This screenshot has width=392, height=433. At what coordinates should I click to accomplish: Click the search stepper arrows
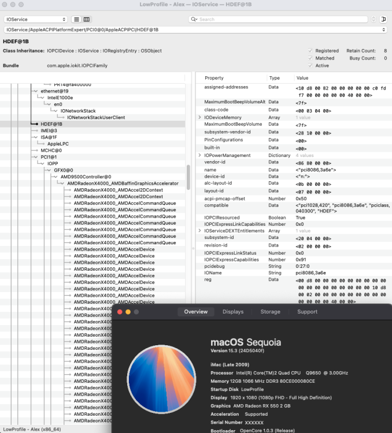pos(373,19)
